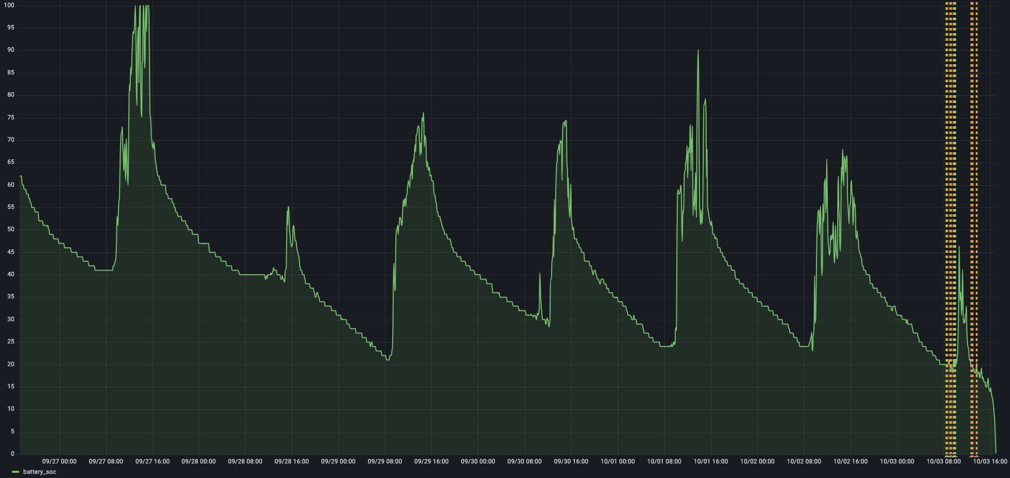
Task: Click the 09/27 00:00 x-axis label
Action: point(59,461)
